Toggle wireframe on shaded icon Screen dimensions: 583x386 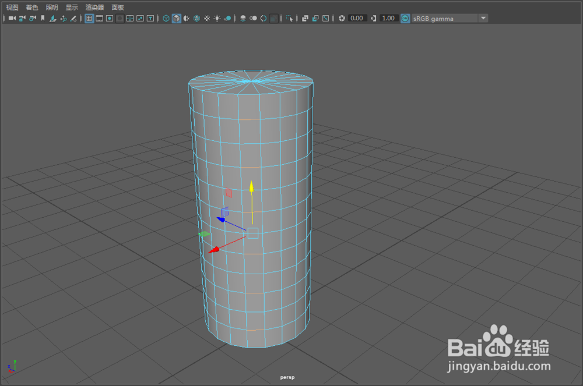196,18
